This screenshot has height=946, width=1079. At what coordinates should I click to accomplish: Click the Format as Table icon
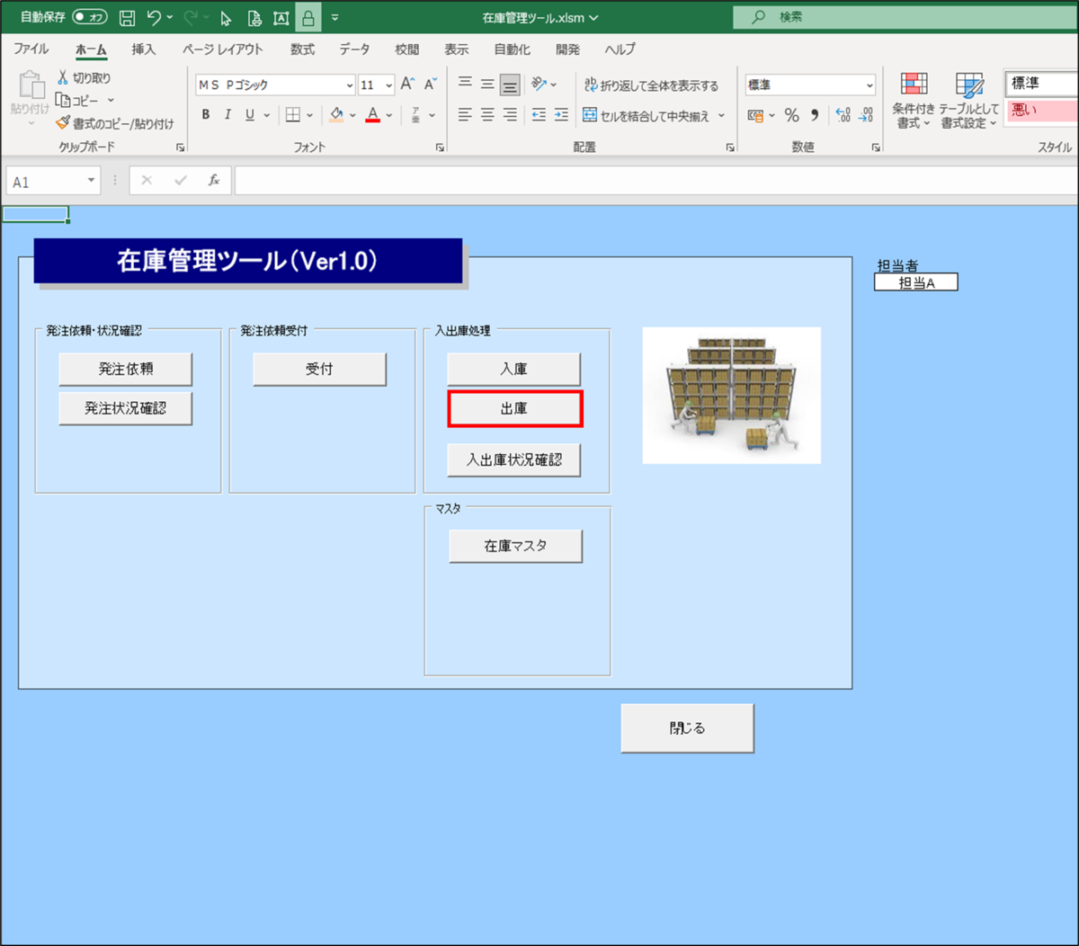point(969,85)
